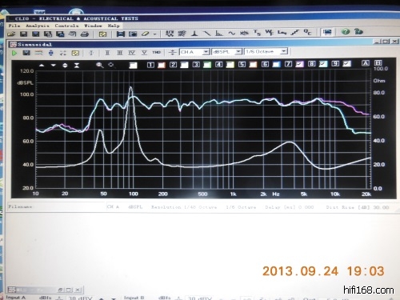Click the sinusoidal wave analysis icon
The width and height of the screenshot is (400, 300).
click(x=231, y=33)
